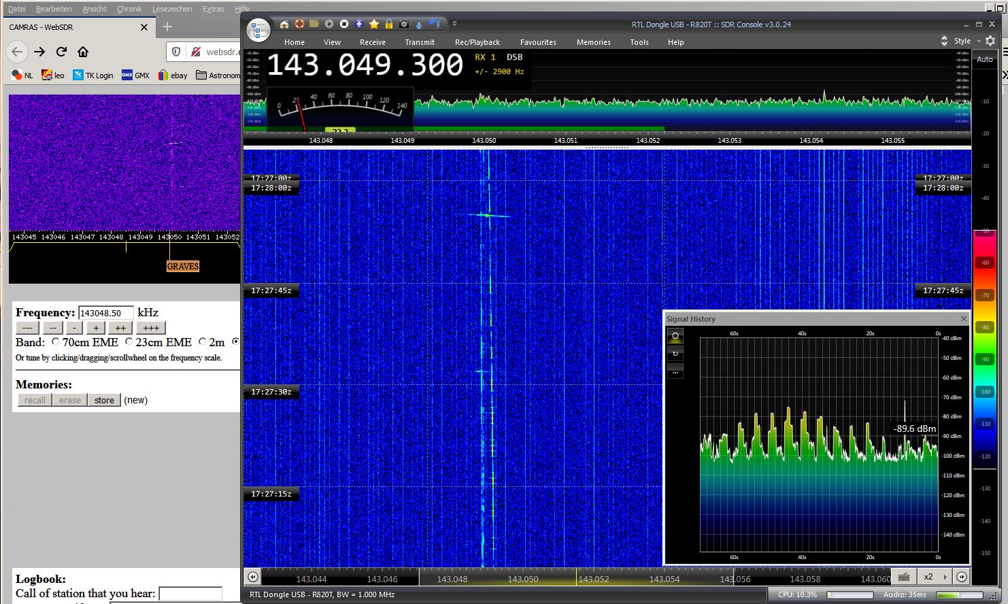Open the Home ribbon tab
This screenshot has width=1008, height=604.
(x=295, y=42)
